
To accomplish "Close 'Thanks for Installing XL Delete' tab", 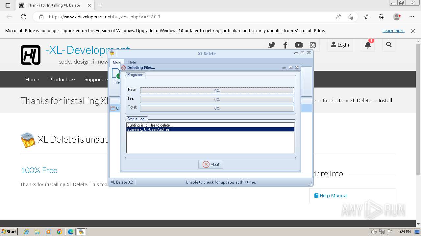I will tap(89, 5).
